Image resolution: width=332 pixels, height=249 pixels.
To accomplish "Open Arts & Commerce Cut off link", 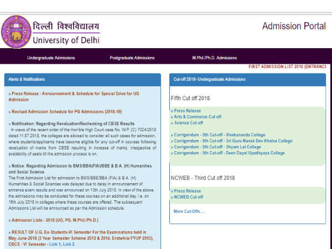I will coord(198,117).
